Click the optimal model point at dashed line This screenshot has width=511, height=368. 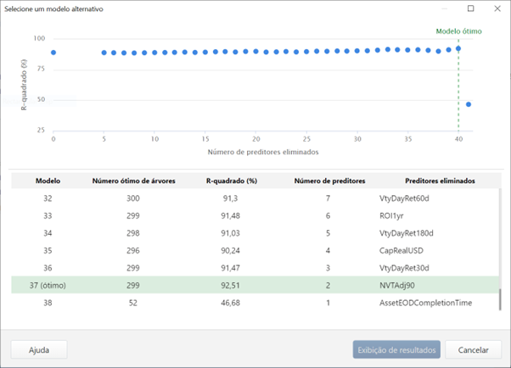[458, 48]
